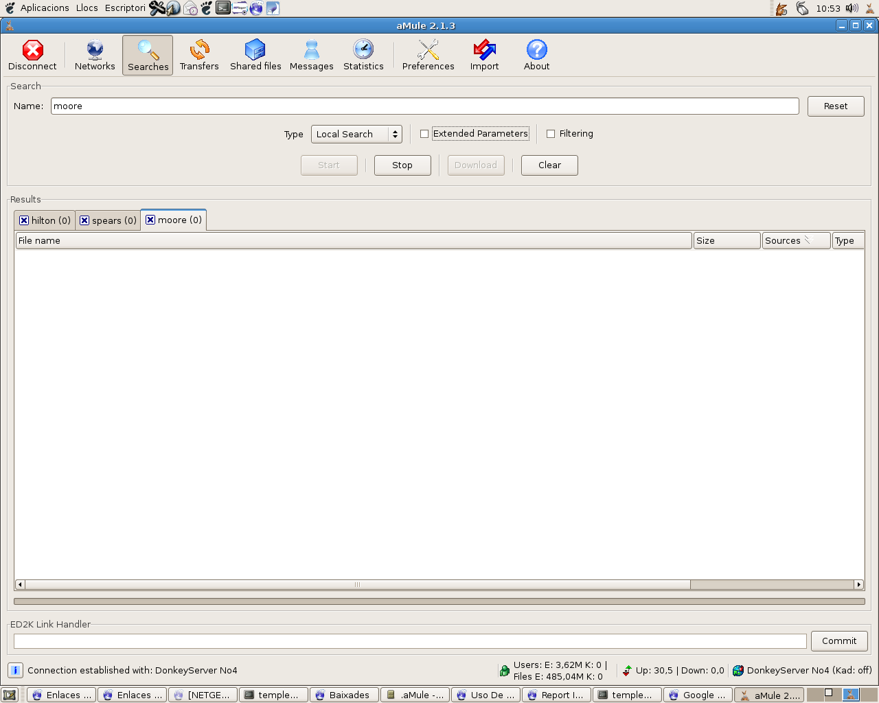
Task: Open the Messages window
Action: (x=311, y=55)
